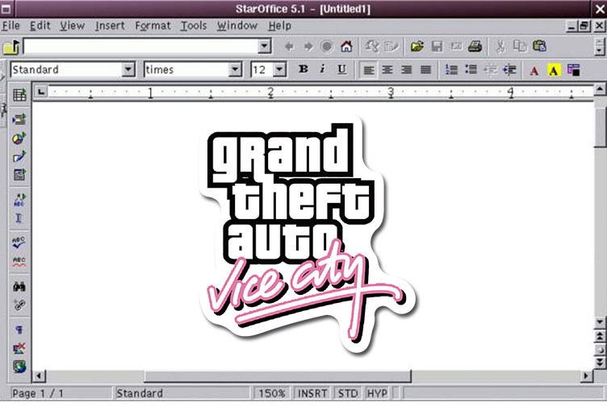The image size is (607, 419).
Task: Open the Insert menu
Action: (x=111, y=26)
